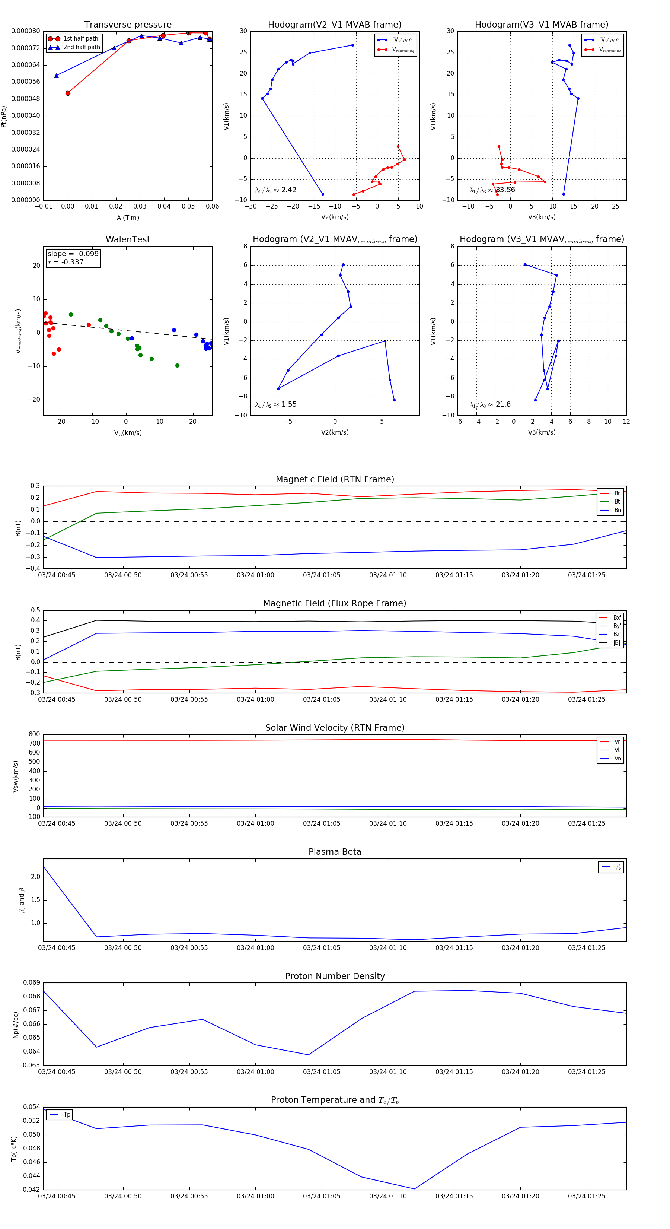
Task: Click the 'Solar Wind Velocity (RTN Frame)' title
Action: [335, 728]
